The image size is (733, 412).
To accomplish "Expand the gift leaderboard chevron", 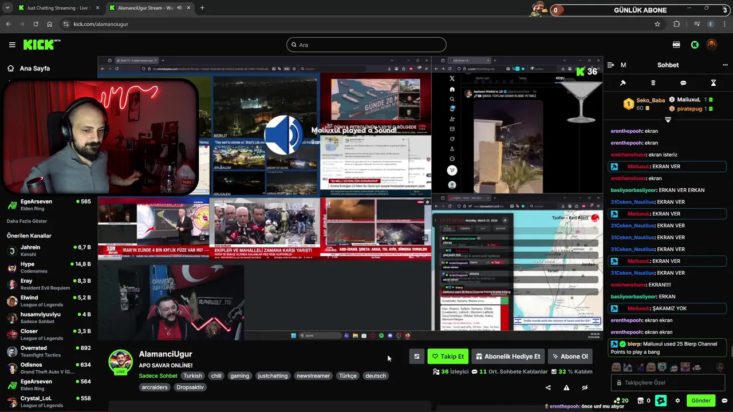I will tap(668, 120).
